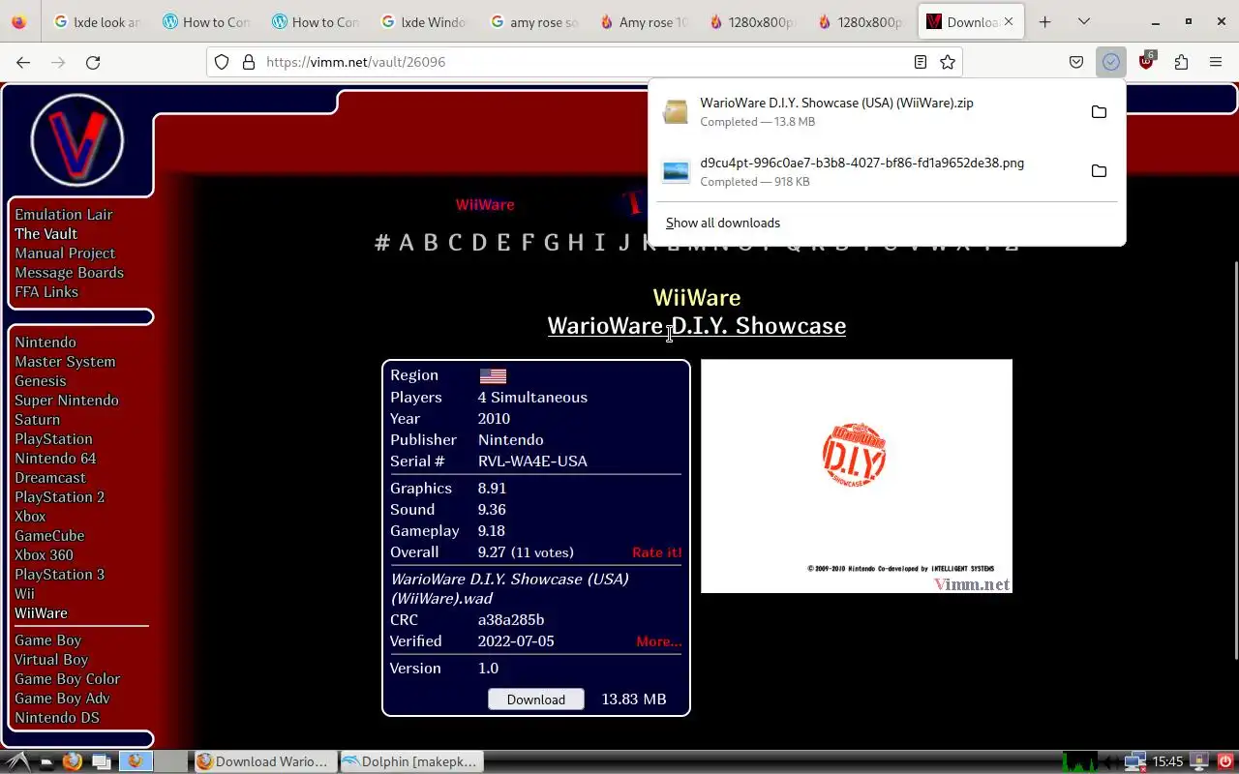
Task: Save the page to Pocket
Action: tap(1076, 62)
